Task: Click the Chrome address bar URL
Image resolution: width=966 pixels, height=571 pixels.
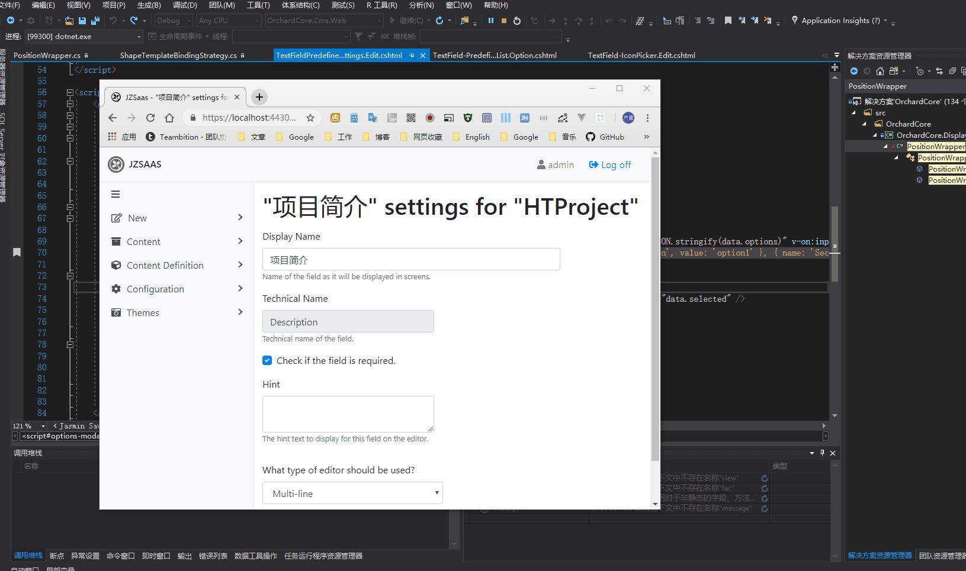Action: 249,118
